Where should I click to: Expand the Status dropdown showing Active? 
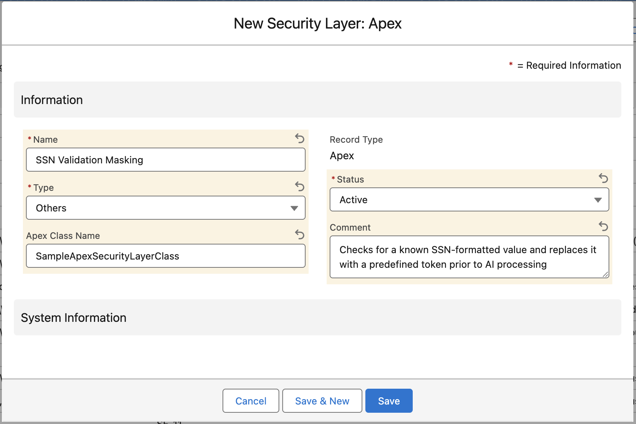pyautogui.click(x=469, y=200)
